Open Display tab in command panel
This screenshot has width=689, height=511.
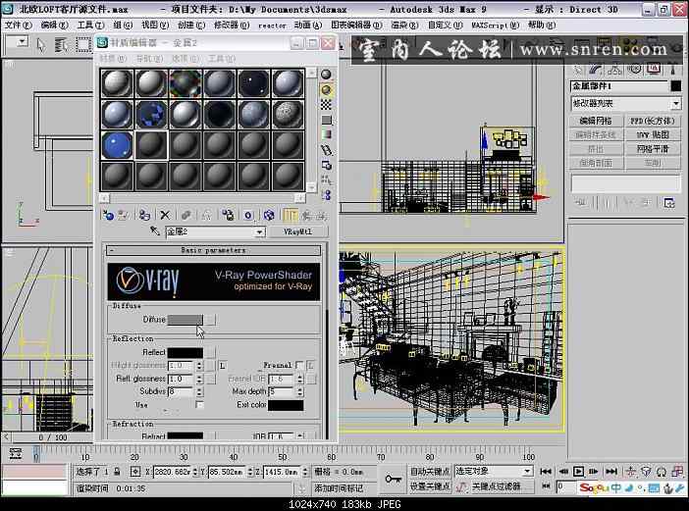(654, 69)
